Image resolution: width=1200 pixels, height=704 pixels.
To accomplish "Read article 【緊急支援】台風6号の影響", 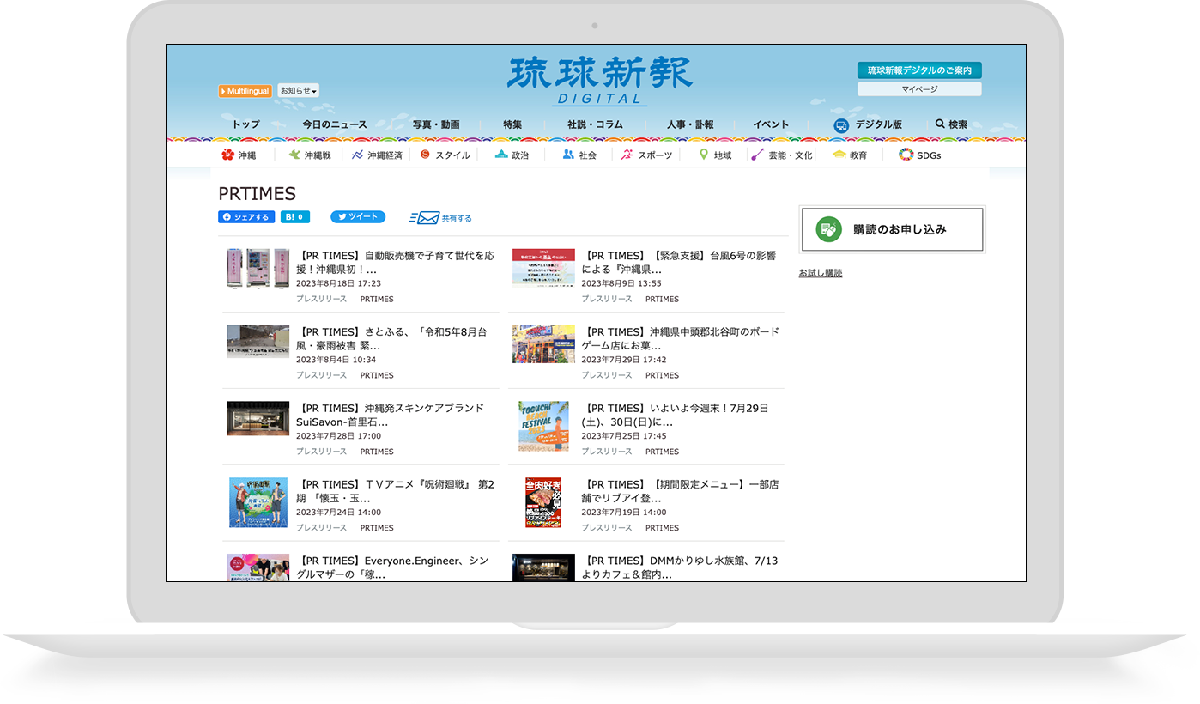I will (679, 262).
